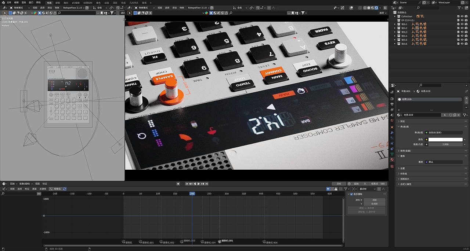Click the new collection icon in the outliner
This screenshot has height=251, width=470.
click(x=466, y=8)
